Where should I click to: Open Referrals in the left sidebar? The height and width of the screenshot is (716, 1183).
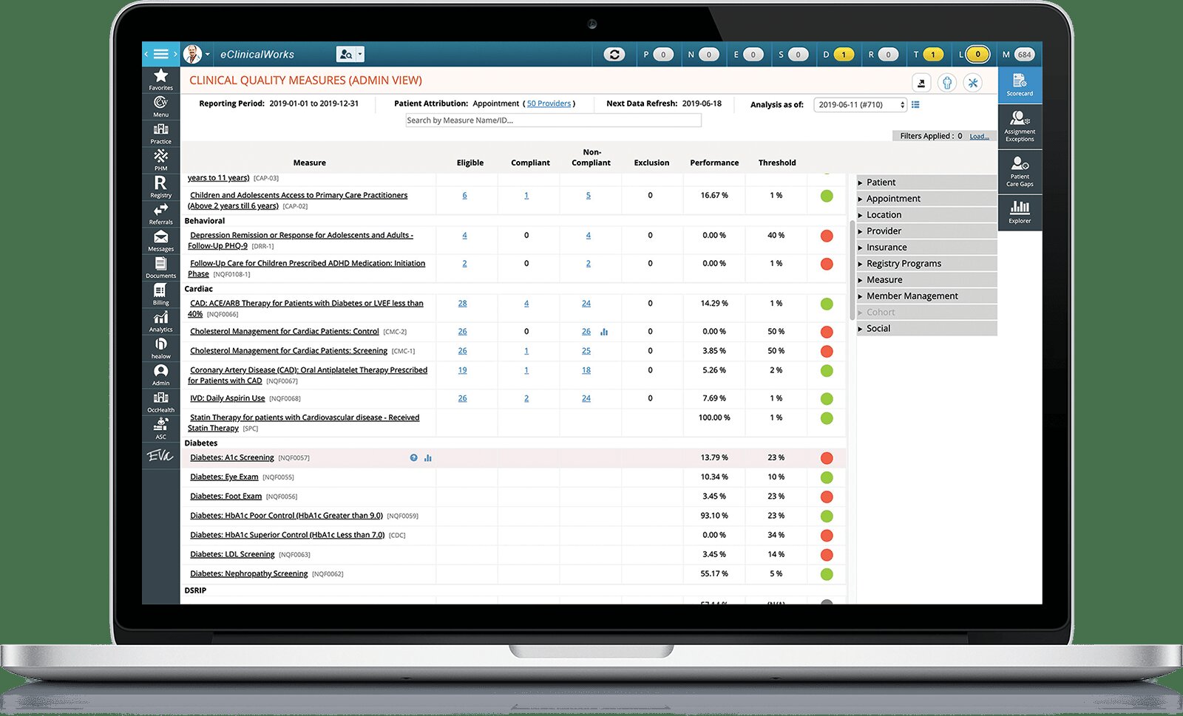pos(160,213)
